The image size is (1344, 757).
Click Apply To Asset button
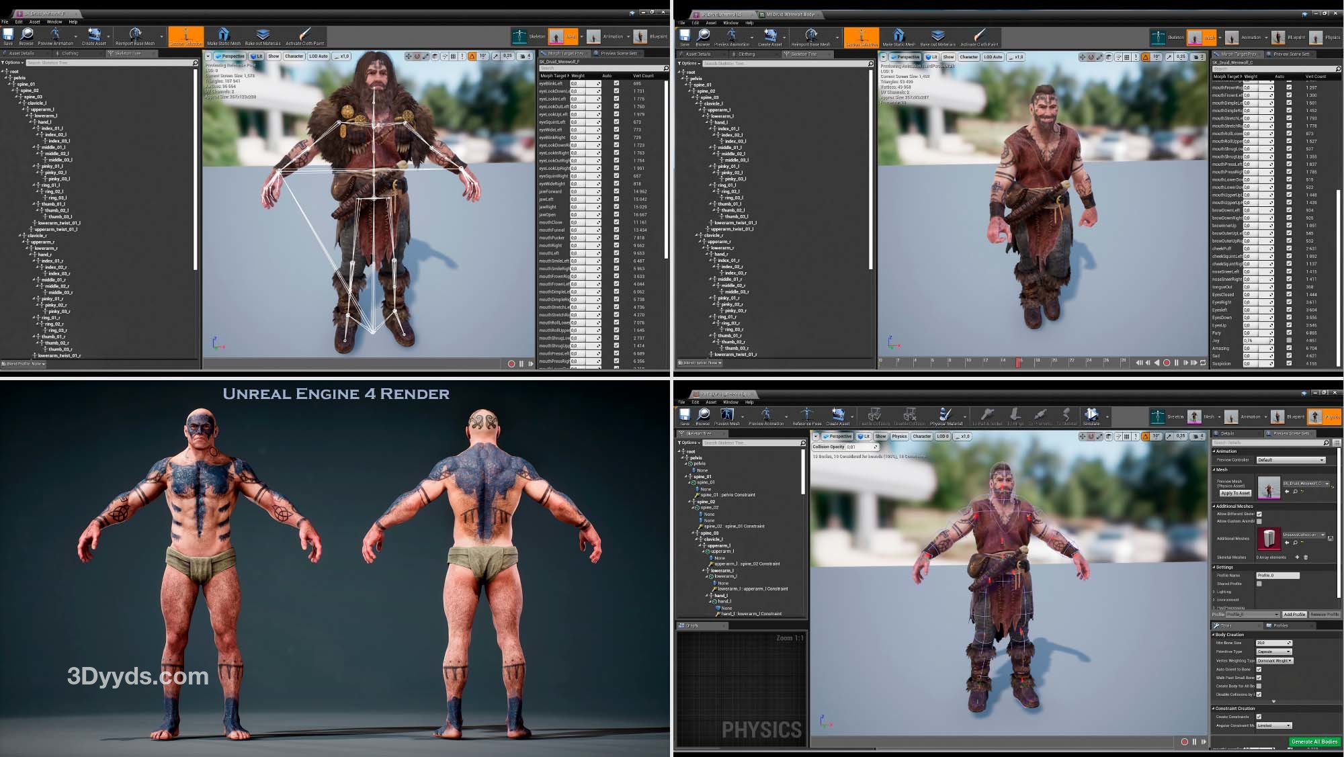(x=1236, y=493)
